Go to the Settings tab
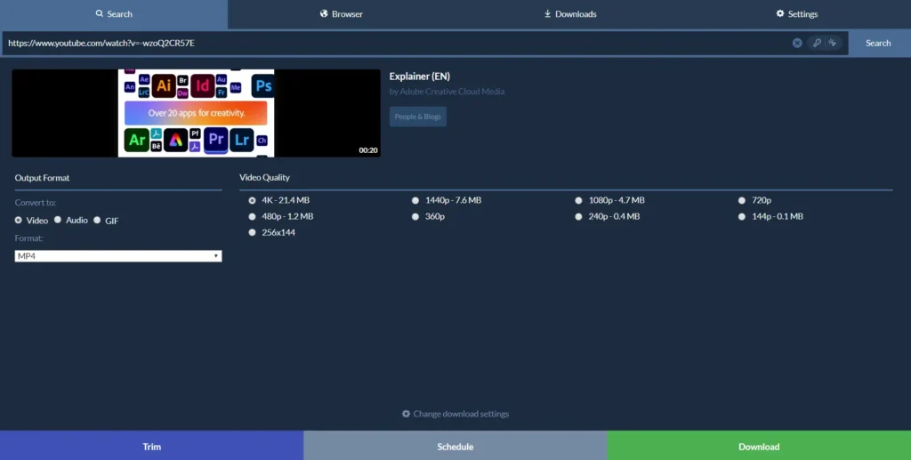The width and height of the screenshot is (911, 460). coord(797,14)
